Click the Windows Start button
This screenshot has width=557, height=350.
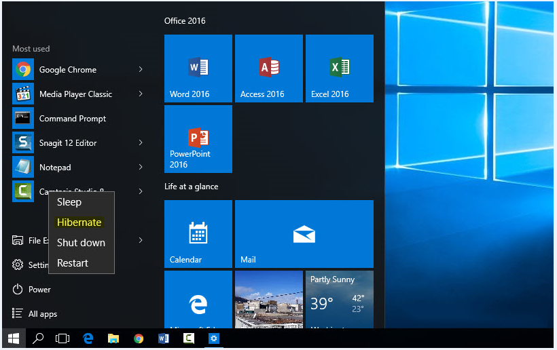14,338
